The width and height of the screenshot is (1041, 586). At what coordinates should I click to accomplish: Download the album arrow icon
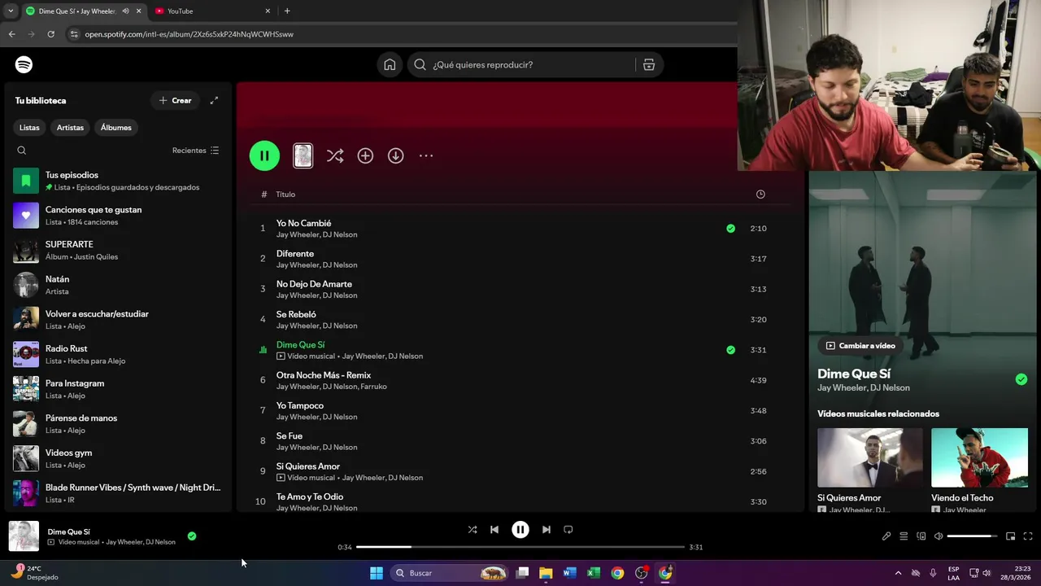click(396, 155)
